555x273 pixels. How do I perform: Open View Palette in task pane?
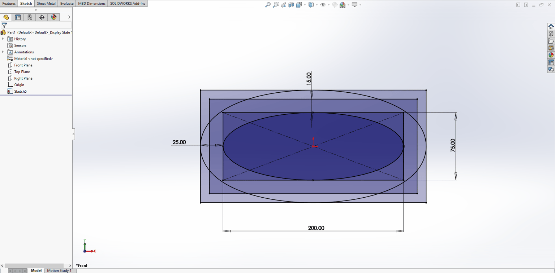(x=551, y=48)
